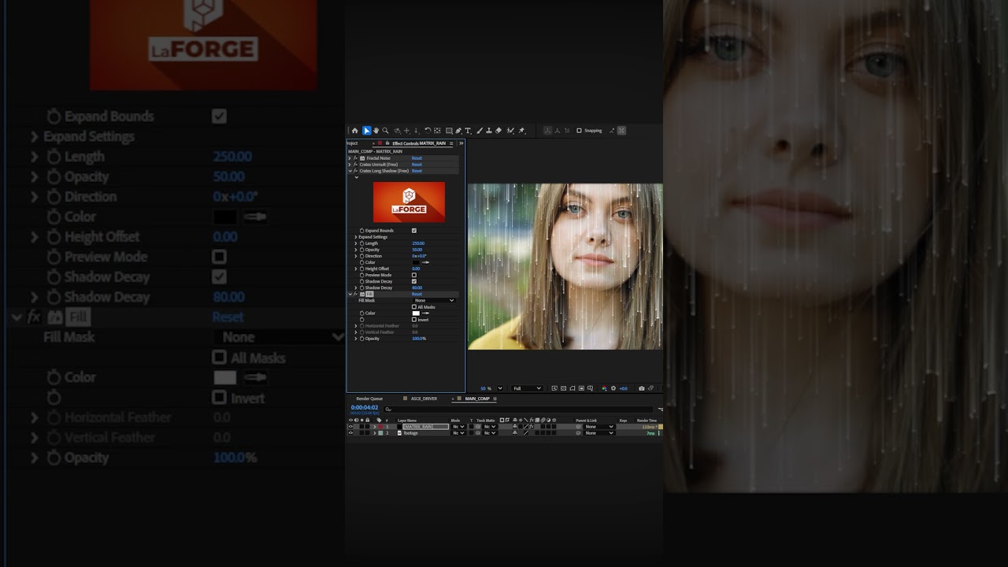Select the Pen tool
The image size is (1008, 567).
coord(458,131)
